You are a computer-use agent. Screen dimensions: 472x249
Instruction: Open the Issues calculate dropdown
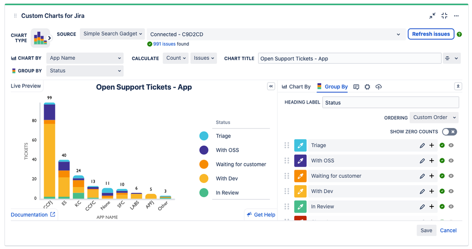pos(204,58)
